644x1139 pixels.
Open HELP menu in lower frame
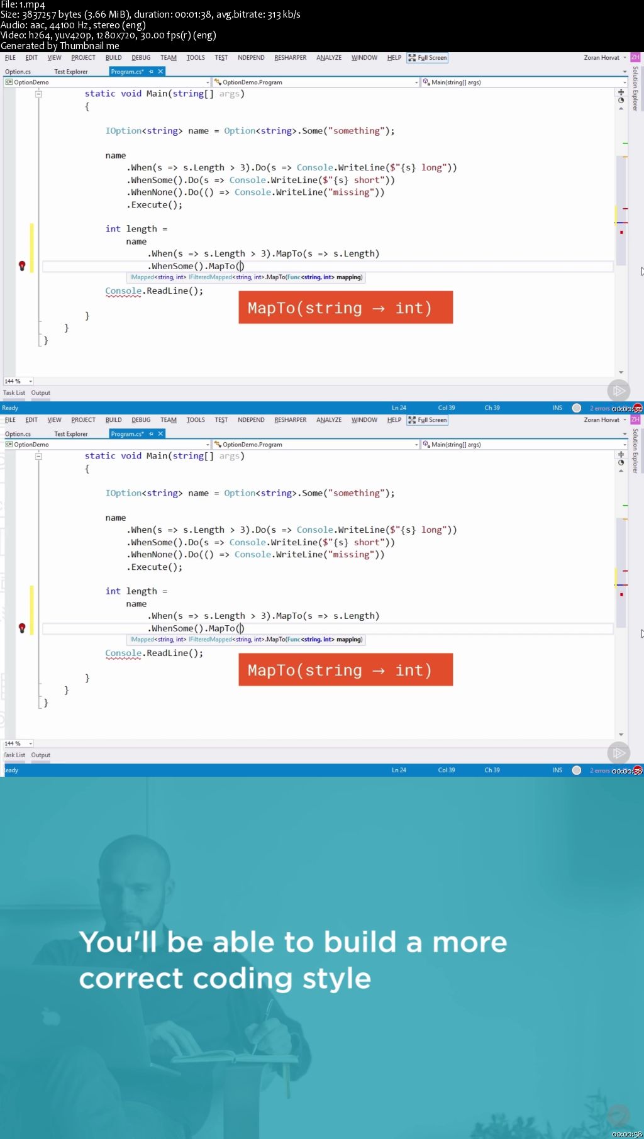[x=394, y=420]
